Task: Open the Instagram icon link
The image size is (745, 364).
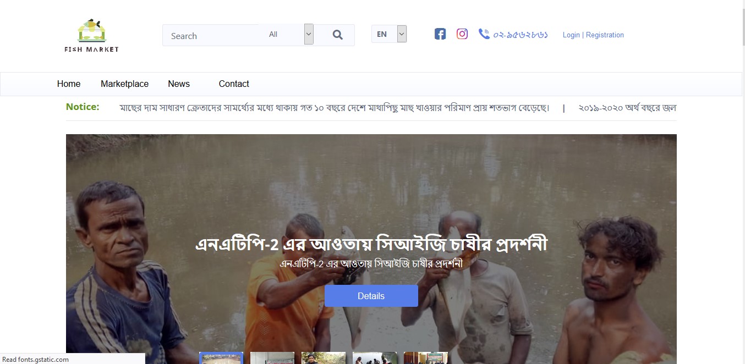Action: (x=462, y=34)
